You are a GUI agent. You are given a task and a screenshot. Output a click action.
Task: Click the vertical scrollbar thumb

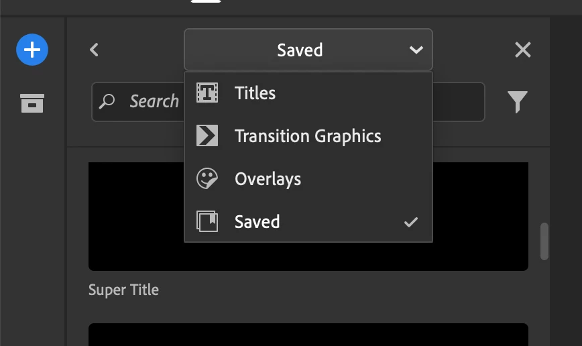[x=544, y=241]
